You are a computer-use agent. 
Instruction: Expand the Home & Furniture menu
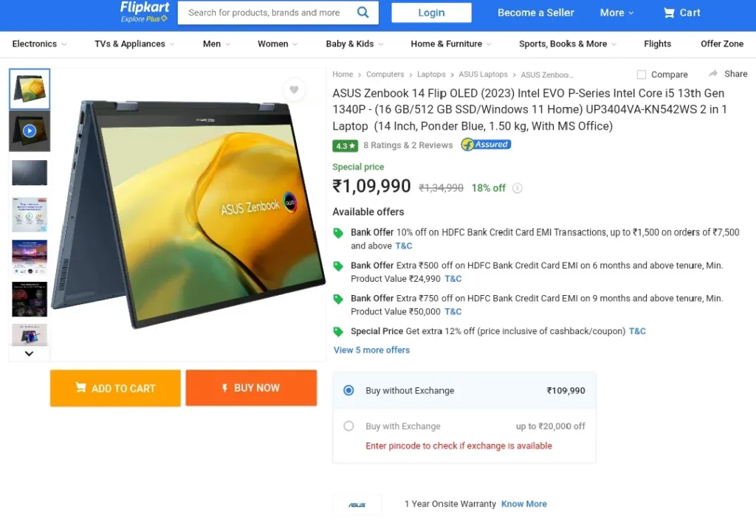451,44
